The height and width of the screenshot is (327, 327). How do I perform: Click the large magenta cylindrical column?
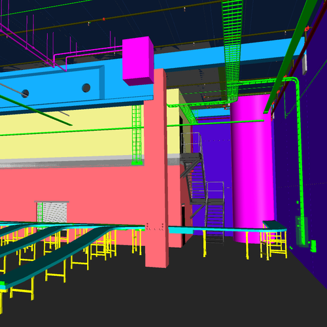252,170
